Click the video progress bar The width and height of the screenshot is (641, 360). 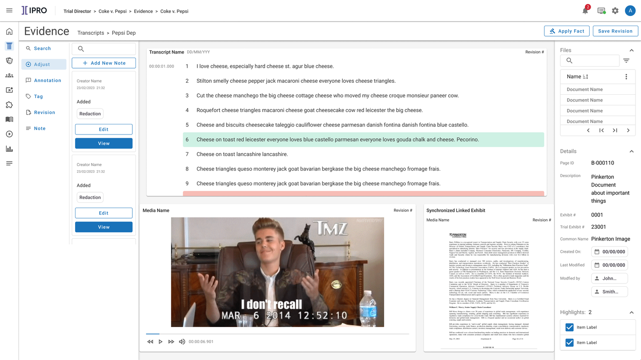point(277,334)
